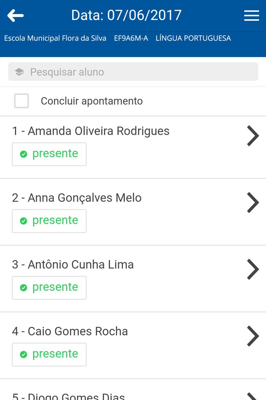Click green check icon for Amanda Oliveira Rodrigues
This screenshot has height=400, width=266.
pos(24,154)
